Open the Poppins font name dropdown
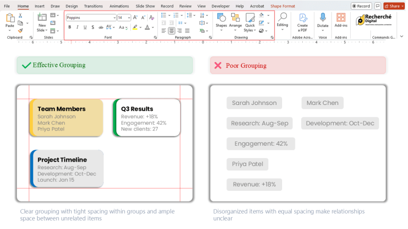 click(114, 17)
